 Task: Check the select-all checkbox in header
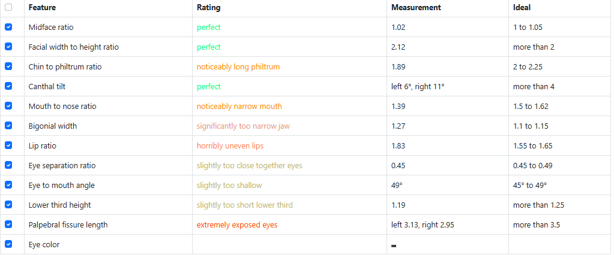[8, 8]
